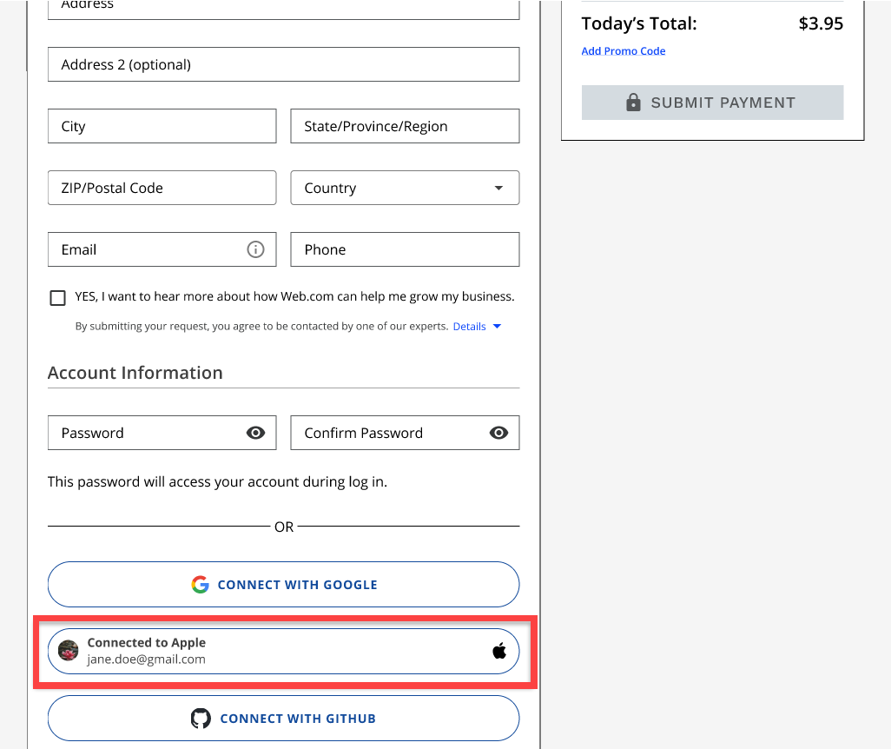Click the GitHub Octocat icon
Image resolution: width=891 pixels, height=749 pixels.
[201, 719]
